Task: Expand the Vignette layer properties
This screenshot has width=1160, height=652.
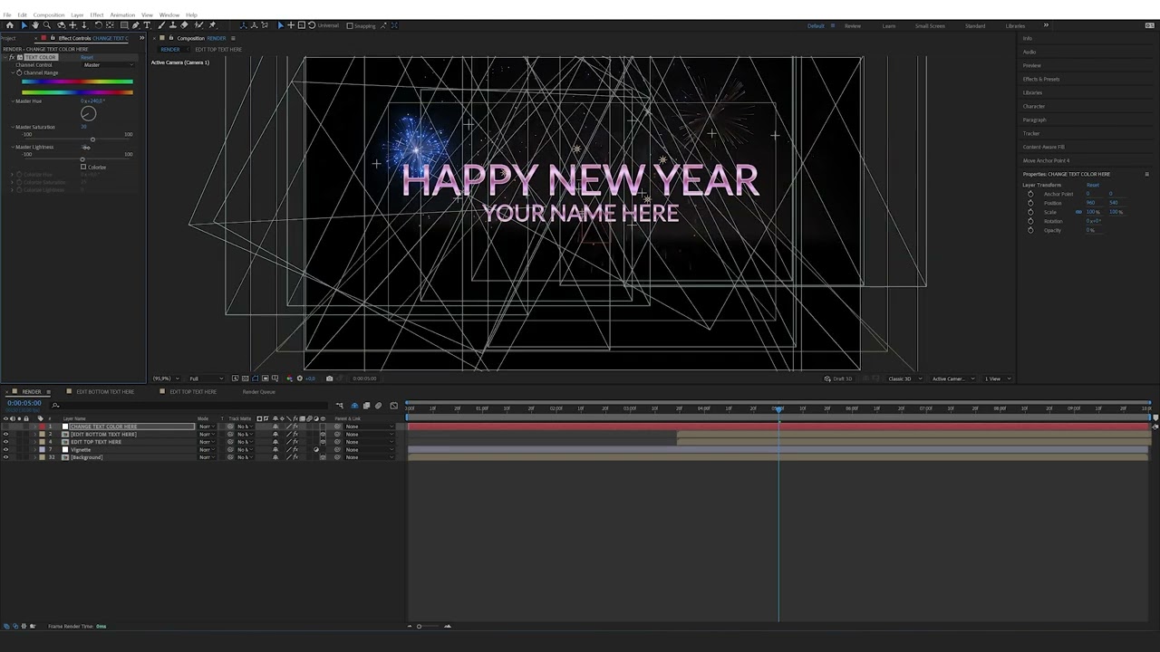Action: tap(34, 450)
